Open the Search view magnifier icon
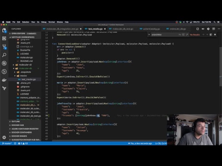 [x=4, y=55]
